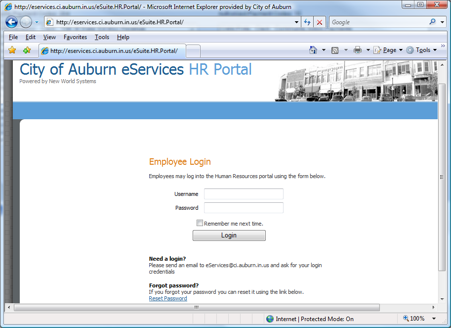Open the Tools gear command bar menu

click(422, 50)
